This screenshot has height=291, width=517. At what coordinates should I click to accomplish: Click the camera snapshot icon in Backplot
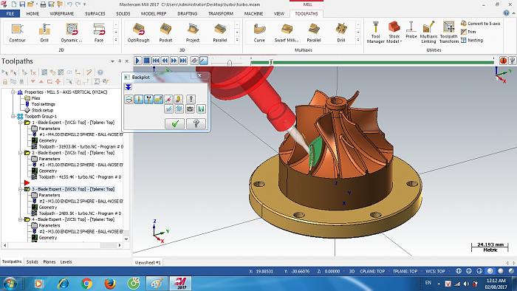190,109
